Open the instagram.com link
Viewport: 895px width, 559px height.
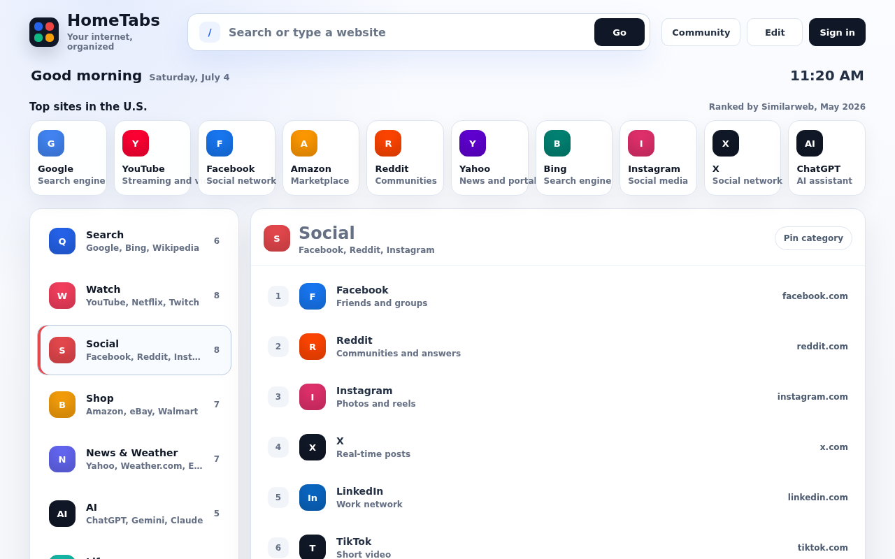pyautogui.click(x=812, y=397)
